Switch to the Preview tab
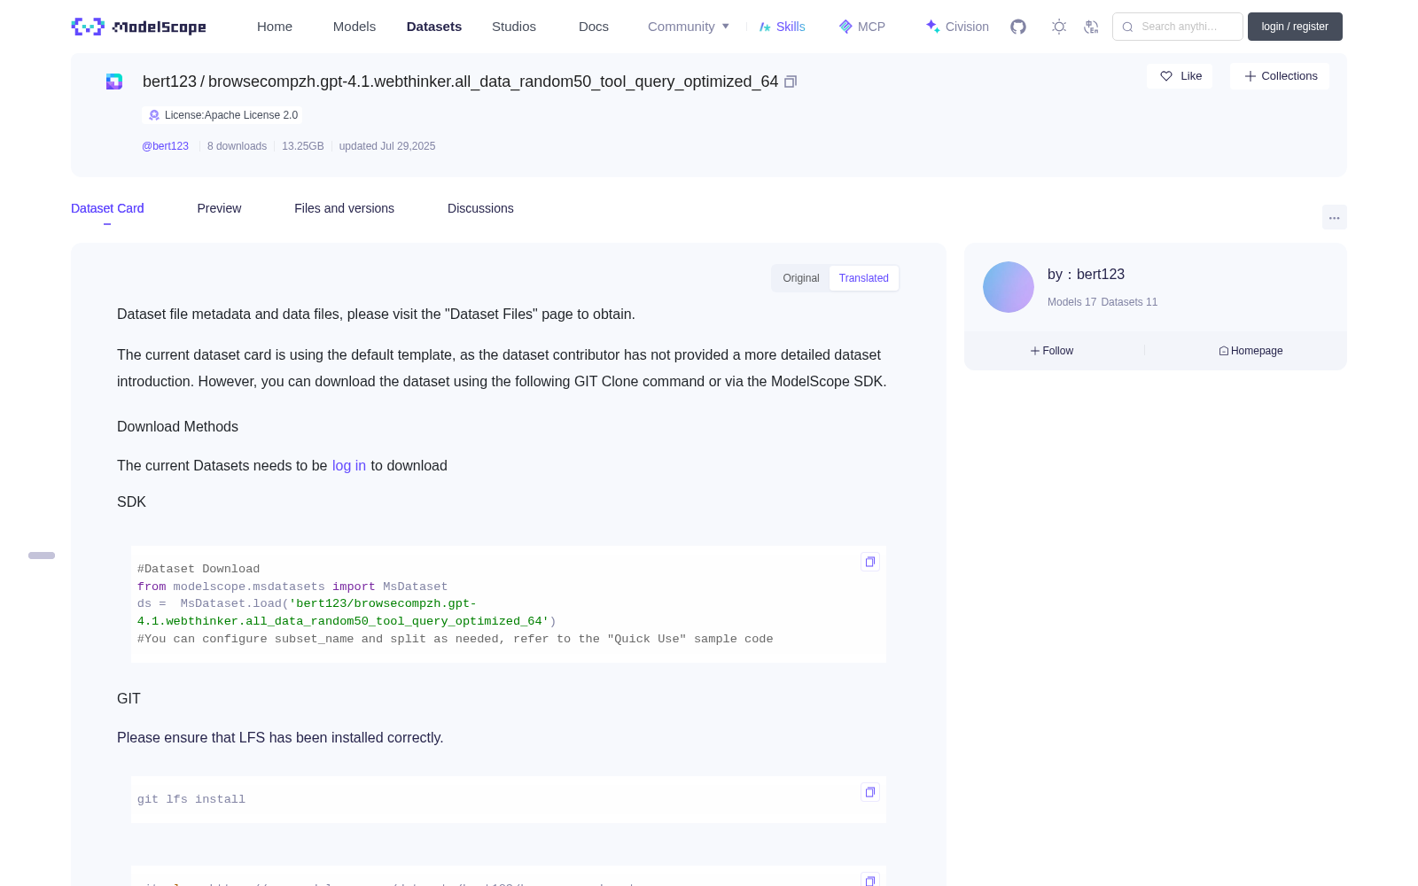 (219, 208)
